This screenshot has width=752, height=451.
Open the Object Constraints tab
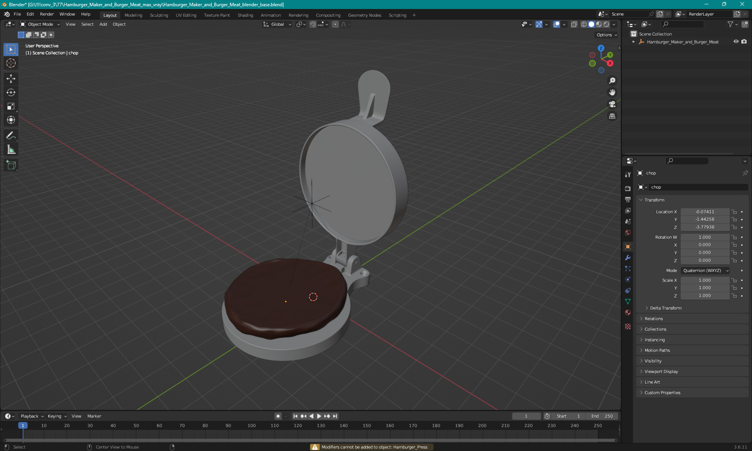(x=628, y=290)
